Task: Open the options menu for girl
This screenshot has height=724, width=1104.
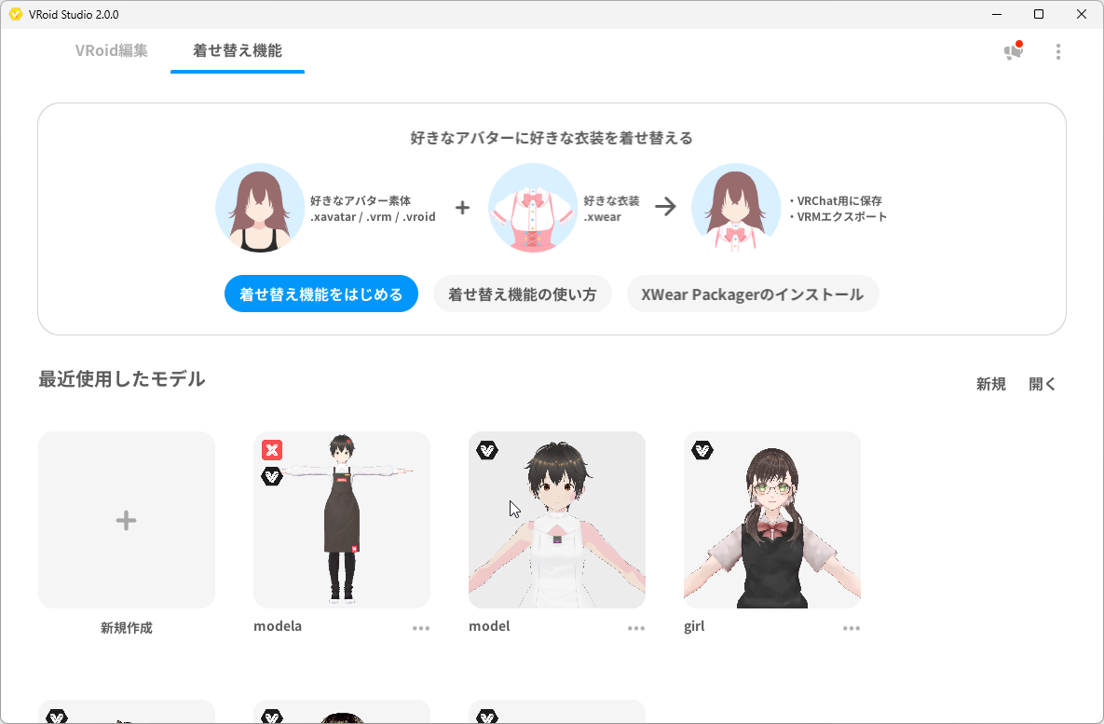Action: tap(851, 627)
